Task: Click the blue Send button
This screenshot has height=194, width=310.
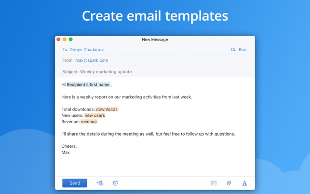Action: pos(75,183)
